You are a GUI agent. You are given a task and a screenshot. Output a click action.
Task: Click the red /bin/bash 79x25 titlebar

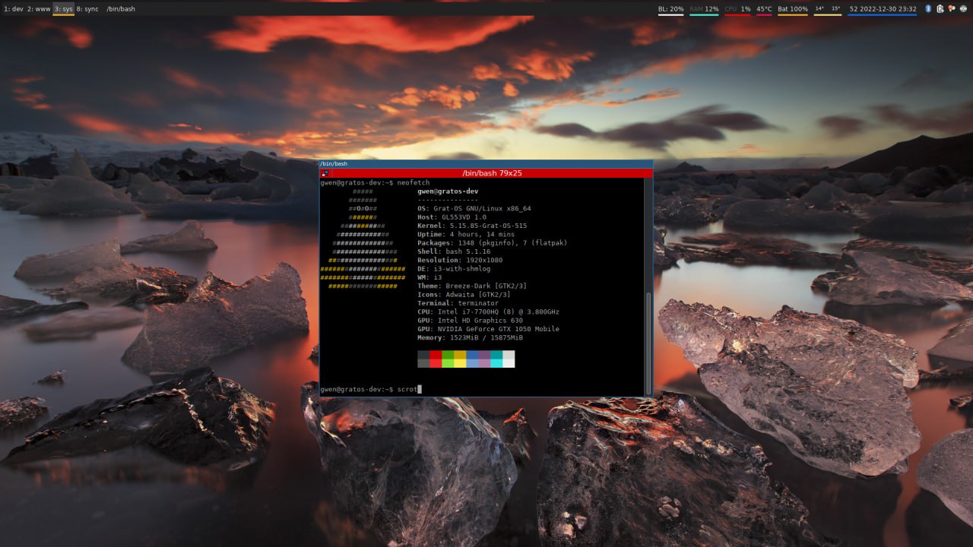(x=486, y=173)
